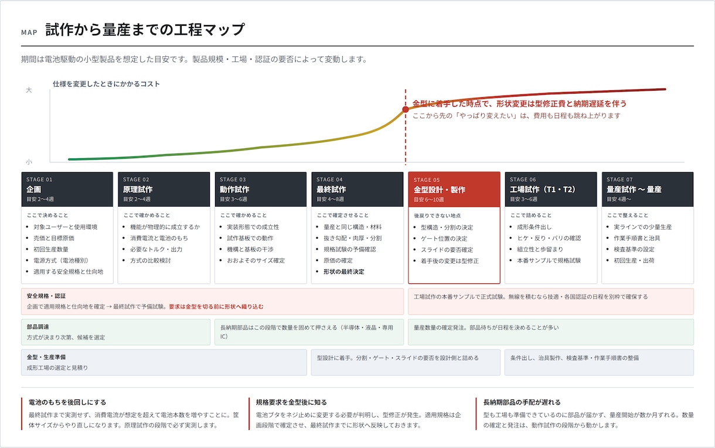Click the label 後戻りできない地点
715x448 pixels.
(437, 216)
